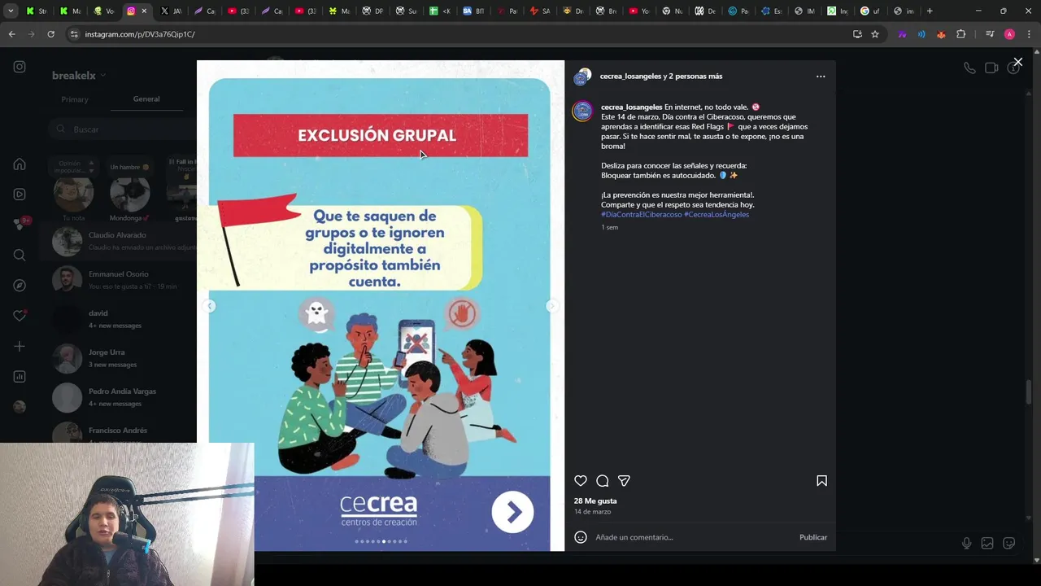Go to next carousel slide arrow
The width and height of the screenshot is (1041, 586).
coord(551,306)
